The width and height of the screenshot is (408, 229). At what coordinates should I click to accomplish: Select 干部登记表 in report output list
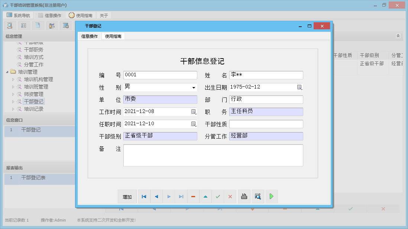pos(33,178)
